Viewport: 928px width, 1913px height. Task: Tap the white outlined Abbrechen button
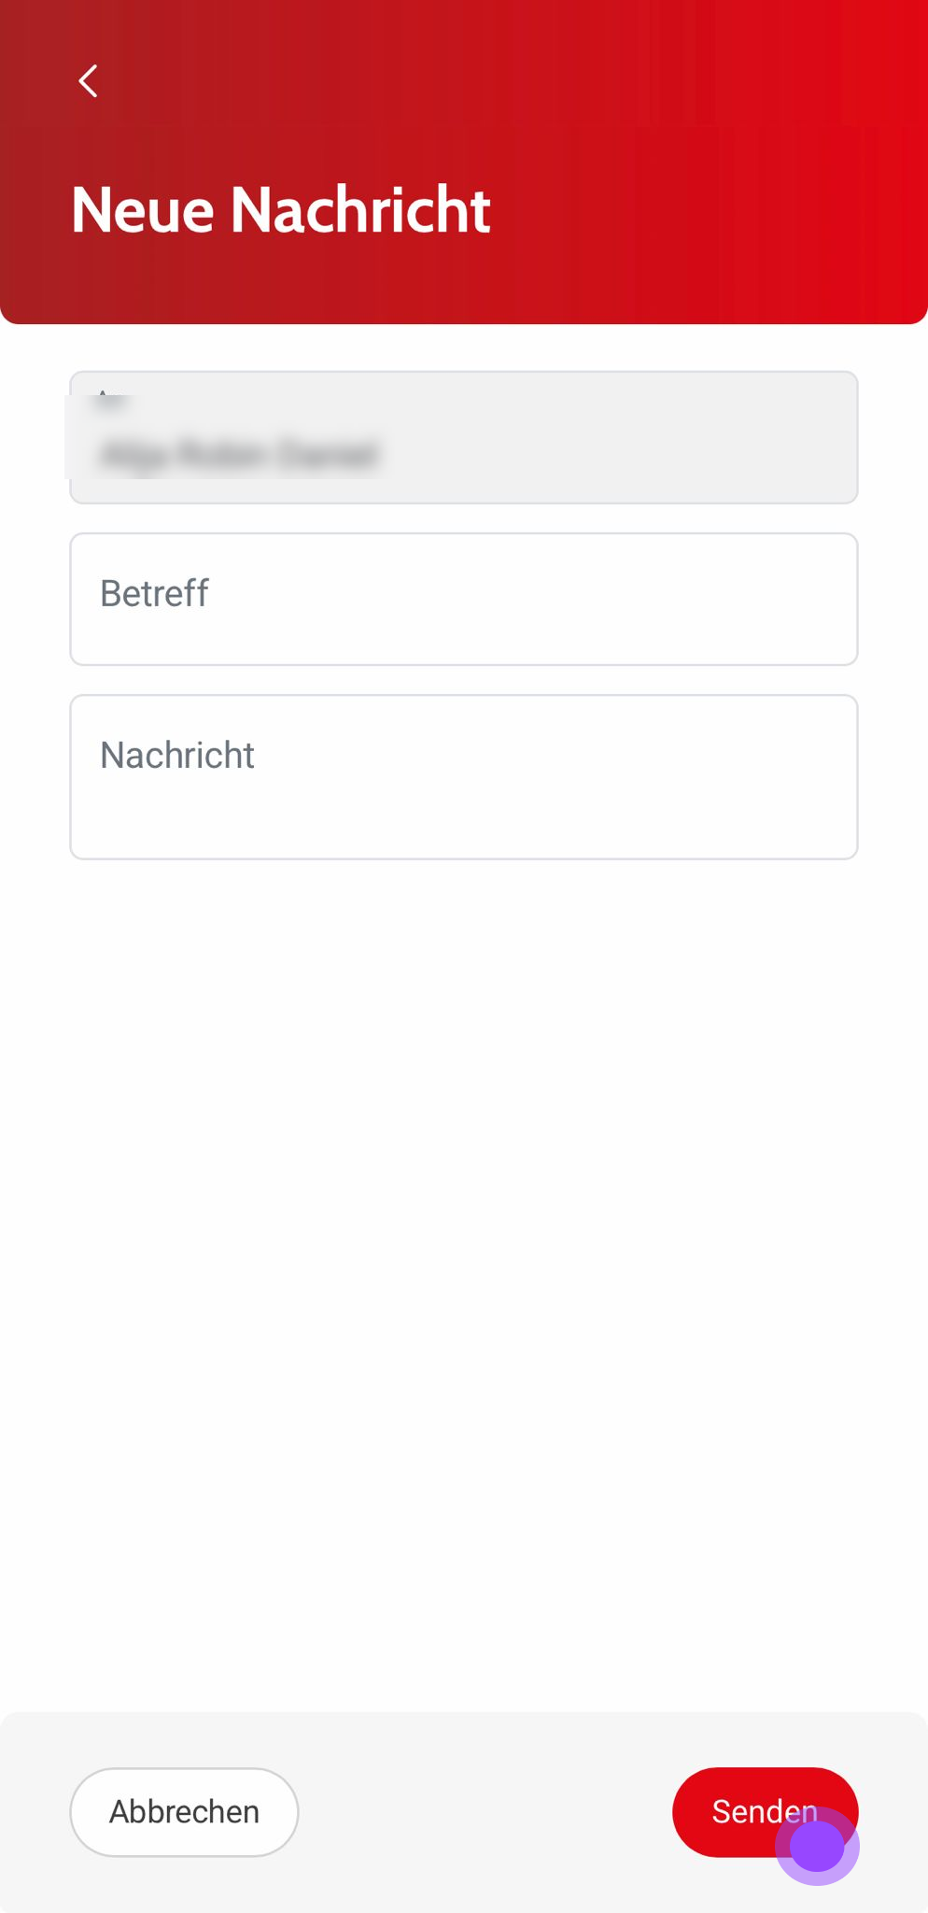(184, 1811)
